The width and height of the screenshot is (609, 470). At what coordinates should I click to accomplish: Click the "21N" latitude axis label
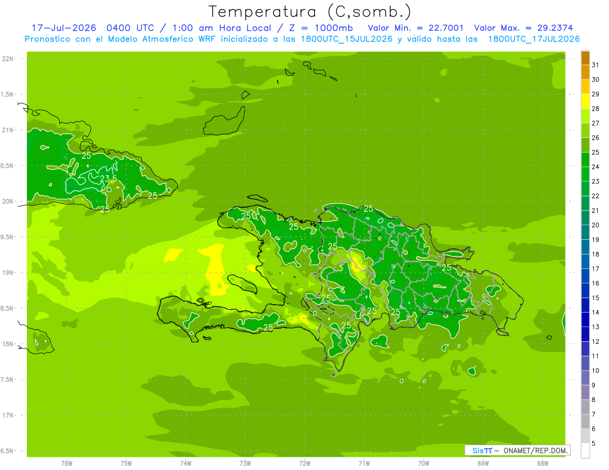(x=7, y=130)
